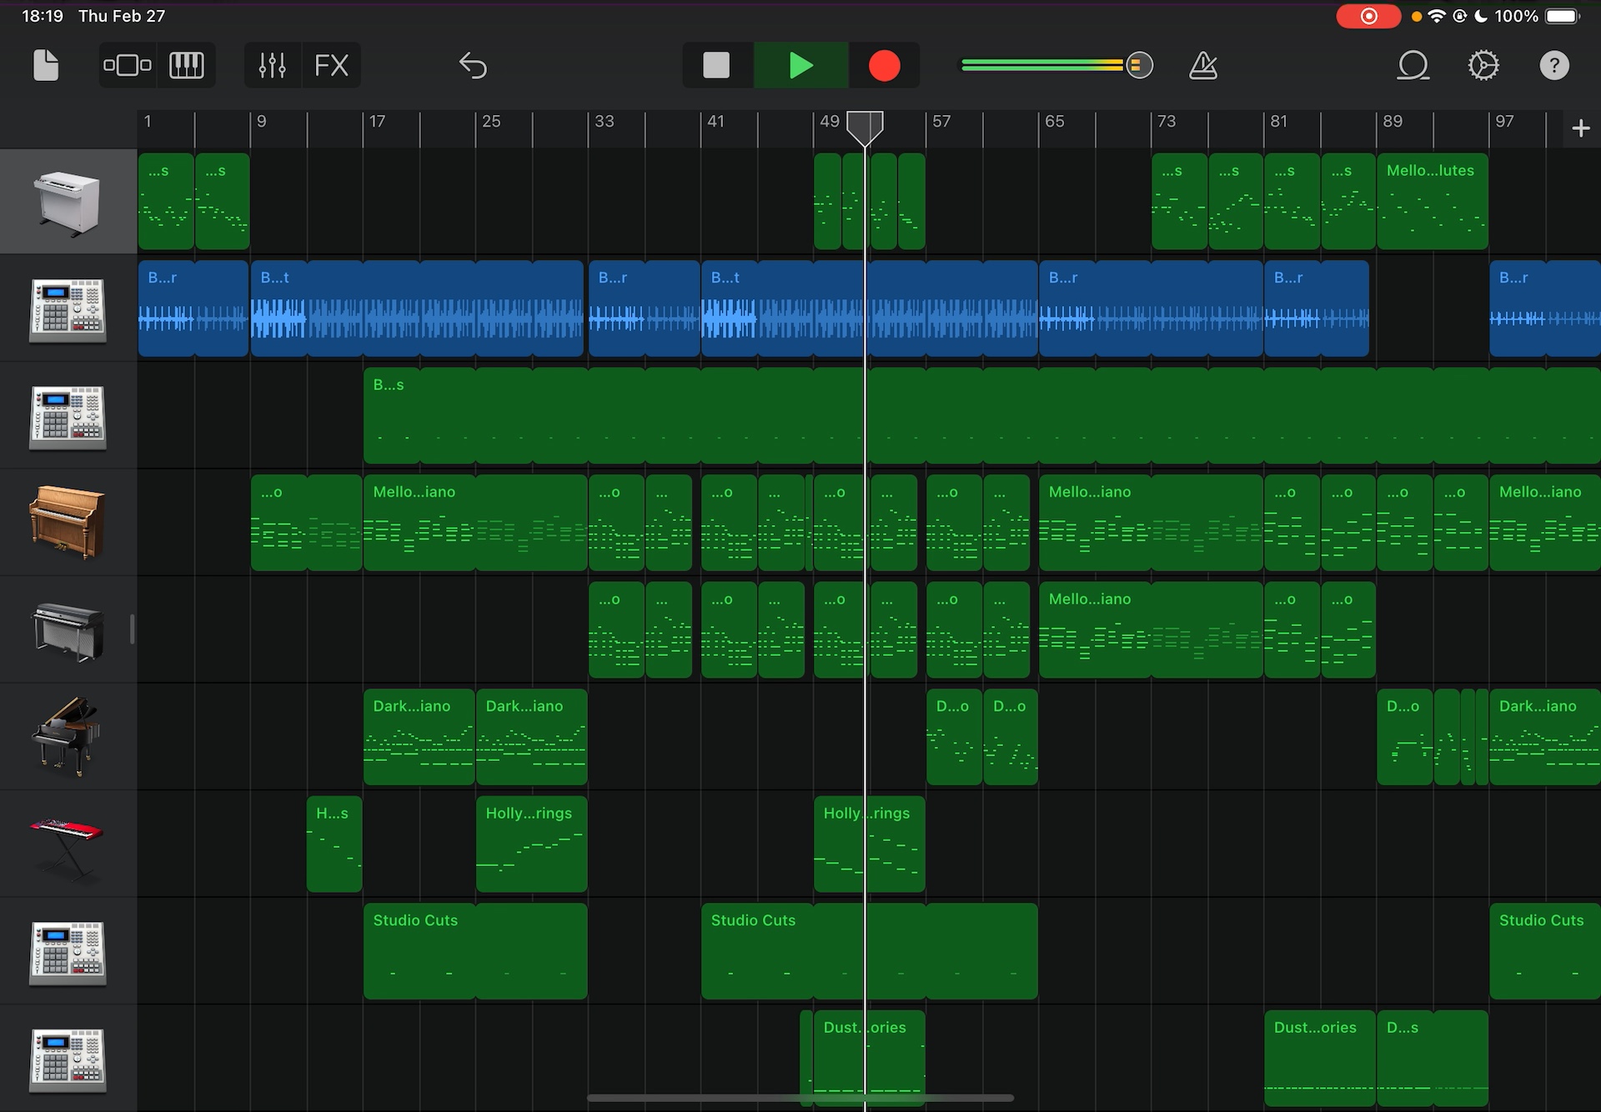
Task: Open the help question mark
Action: (1553, 65)
